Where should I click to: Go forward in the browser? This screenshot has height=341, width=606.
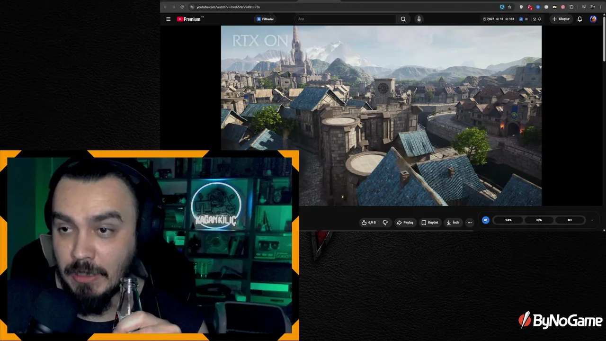pyautogui.click(x=173, y=7)
